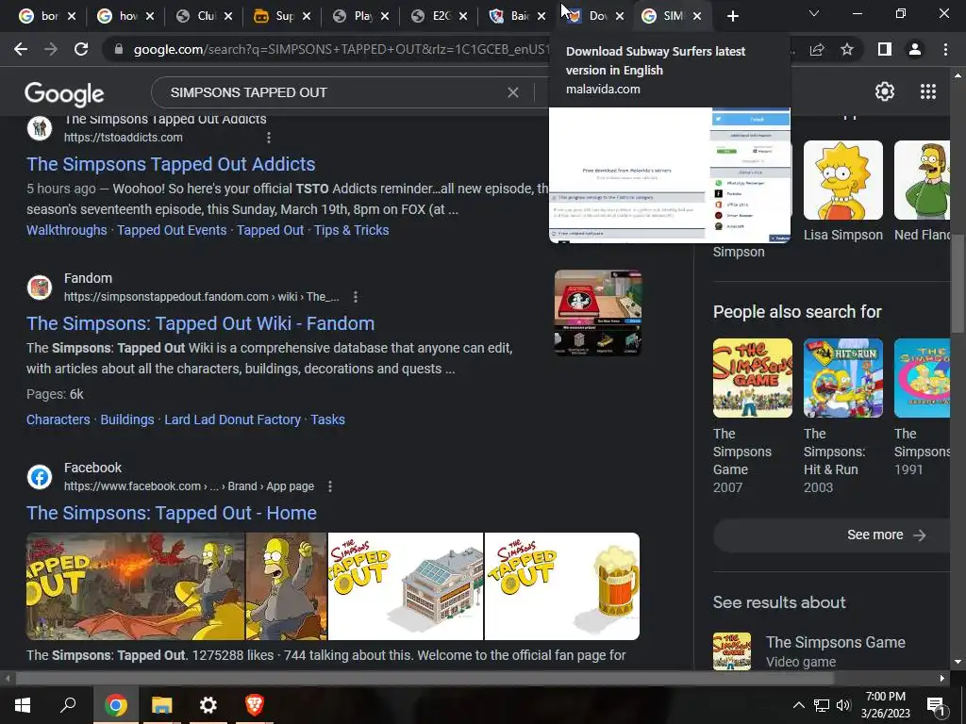Open volume control in tray
This screenshot has width=966, height=724.
click(842, 705)
